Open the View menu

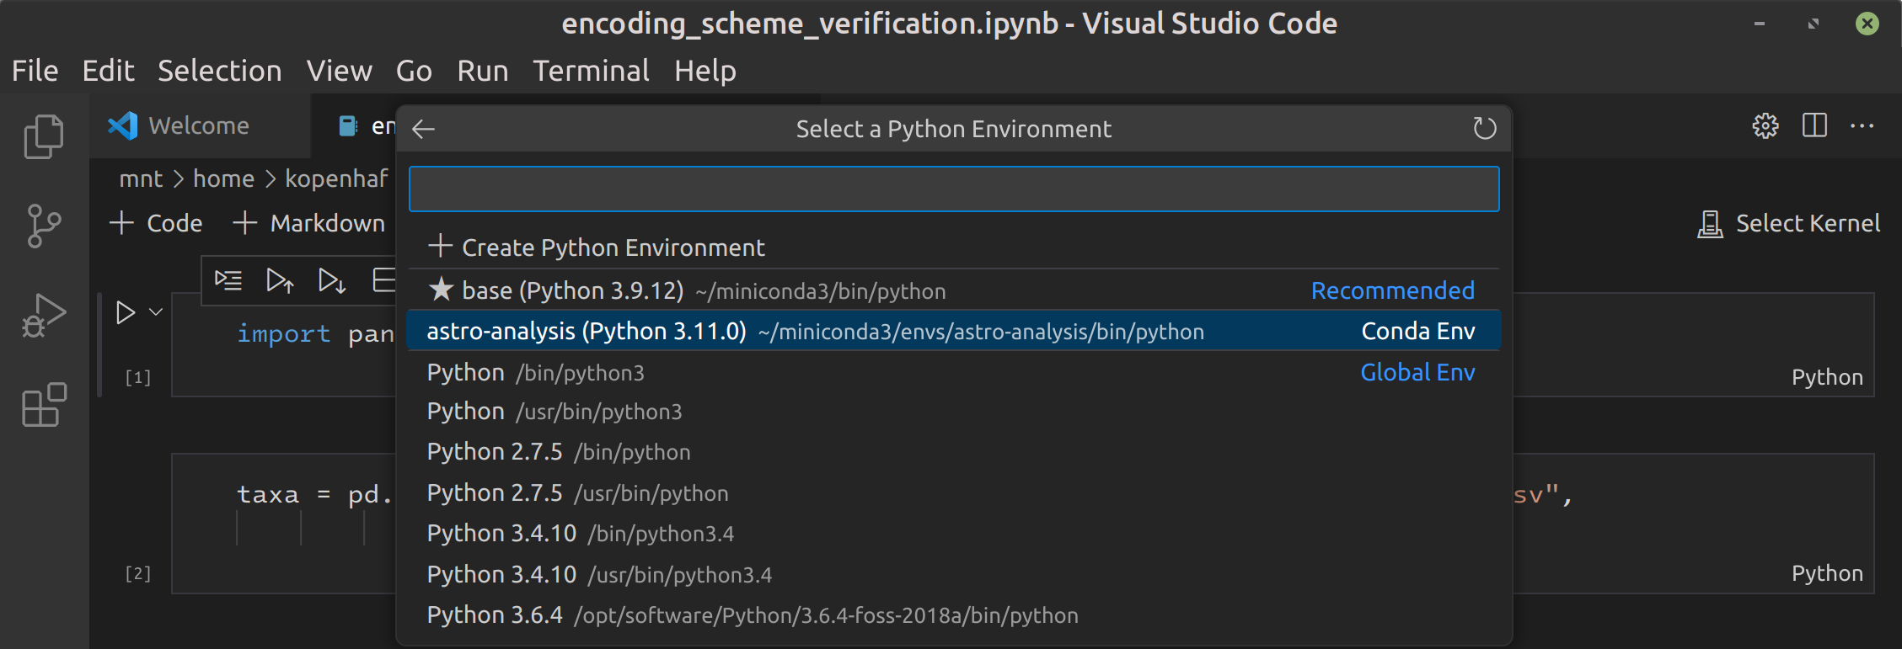[x=340, y=71]
